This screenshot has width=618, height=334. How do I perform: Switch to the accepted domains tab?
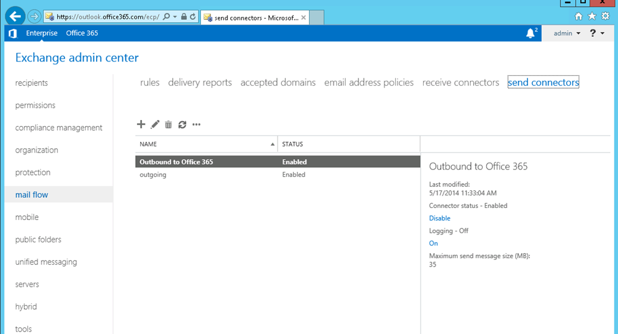click(278, 83)
